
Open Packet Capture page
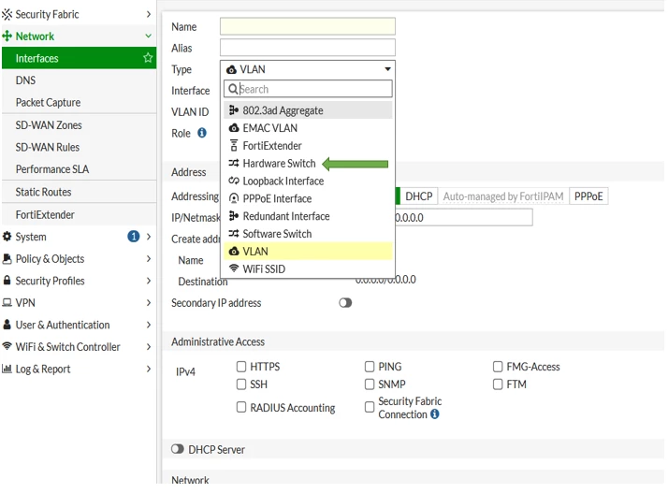pyautogui.click(x=79, y=102)
